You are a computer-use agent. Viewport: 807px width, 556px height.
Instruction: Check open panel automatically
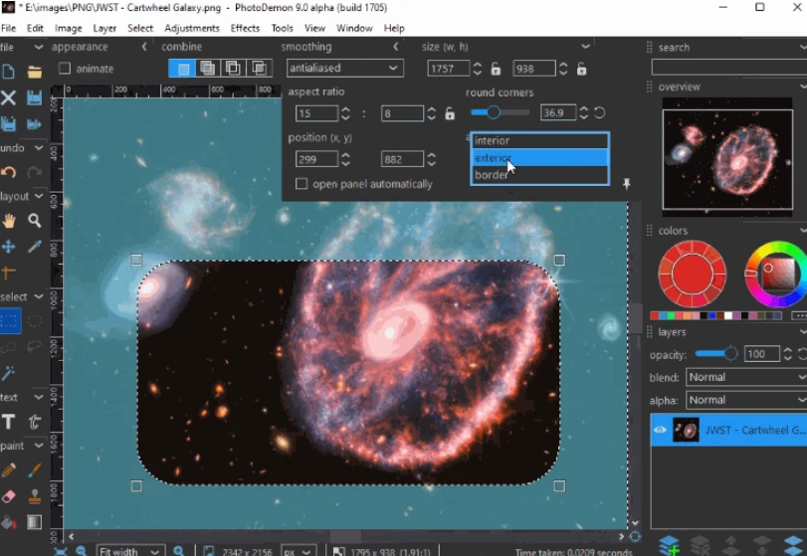click(x=302, y=184)
